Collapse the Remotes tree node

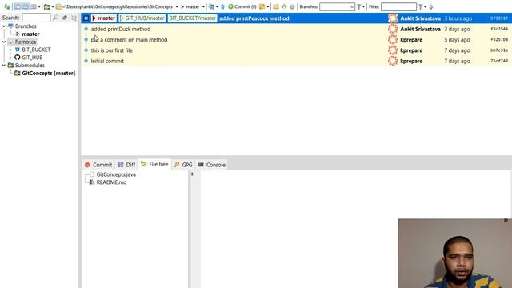pos(3,42)
